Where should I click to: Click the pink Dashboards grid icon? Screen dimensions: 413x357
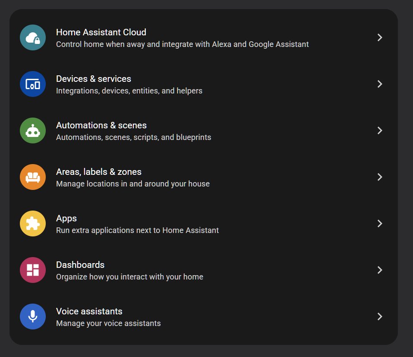pos(33,270)
